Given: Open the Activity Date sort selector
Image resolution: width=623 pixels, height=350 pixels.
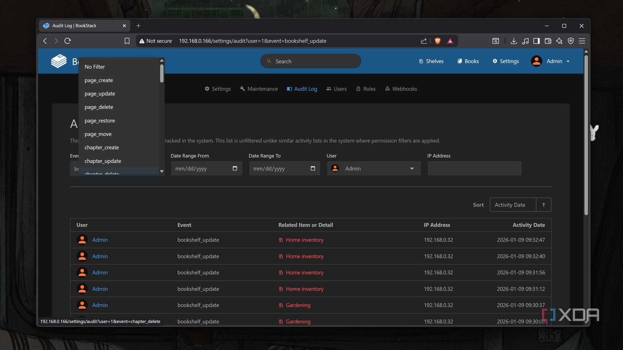Looking at the screenshot, I should coord(512,205).
